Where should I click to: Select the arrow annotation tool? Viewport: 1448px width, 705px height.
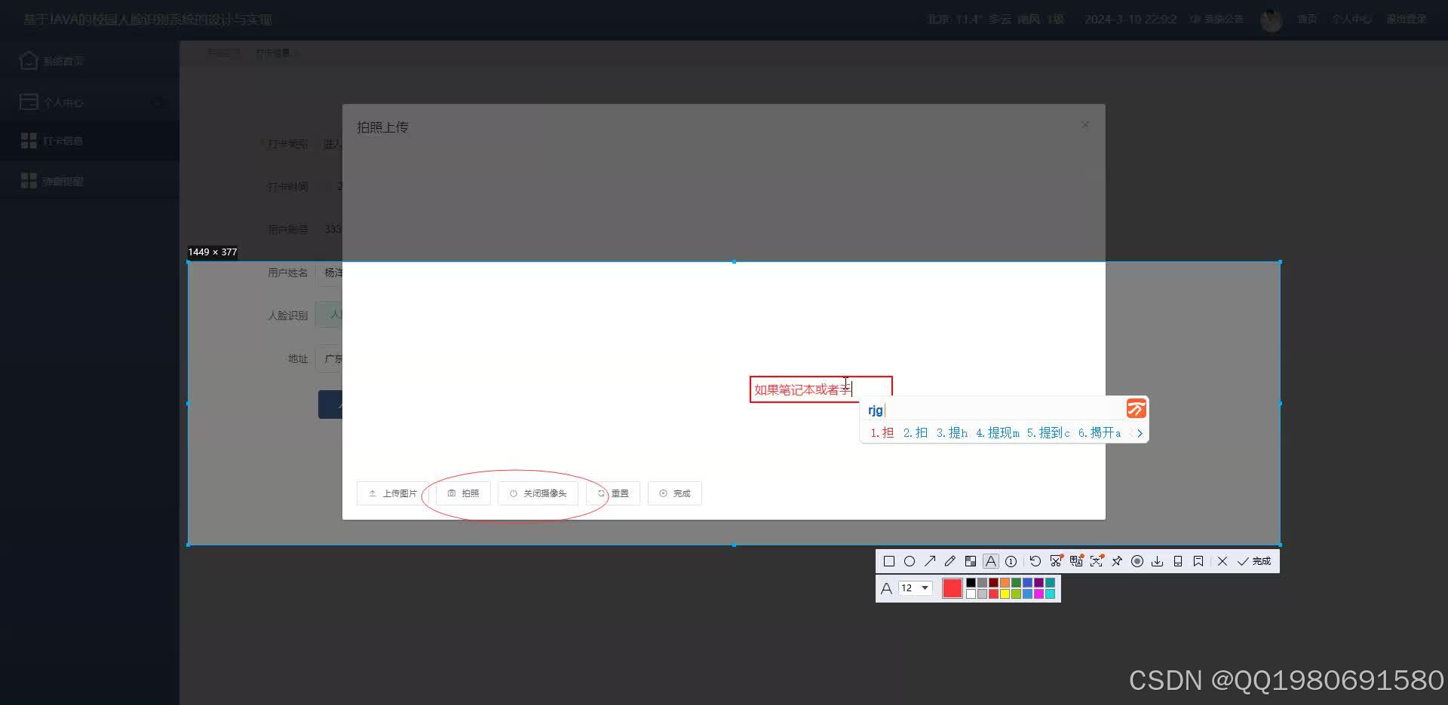coord(930,561)
